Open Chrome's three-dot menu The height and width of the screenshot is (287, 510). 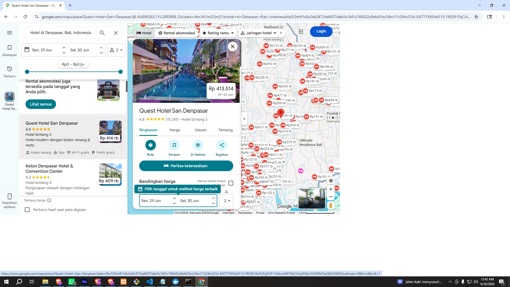(x=504, y=17)
